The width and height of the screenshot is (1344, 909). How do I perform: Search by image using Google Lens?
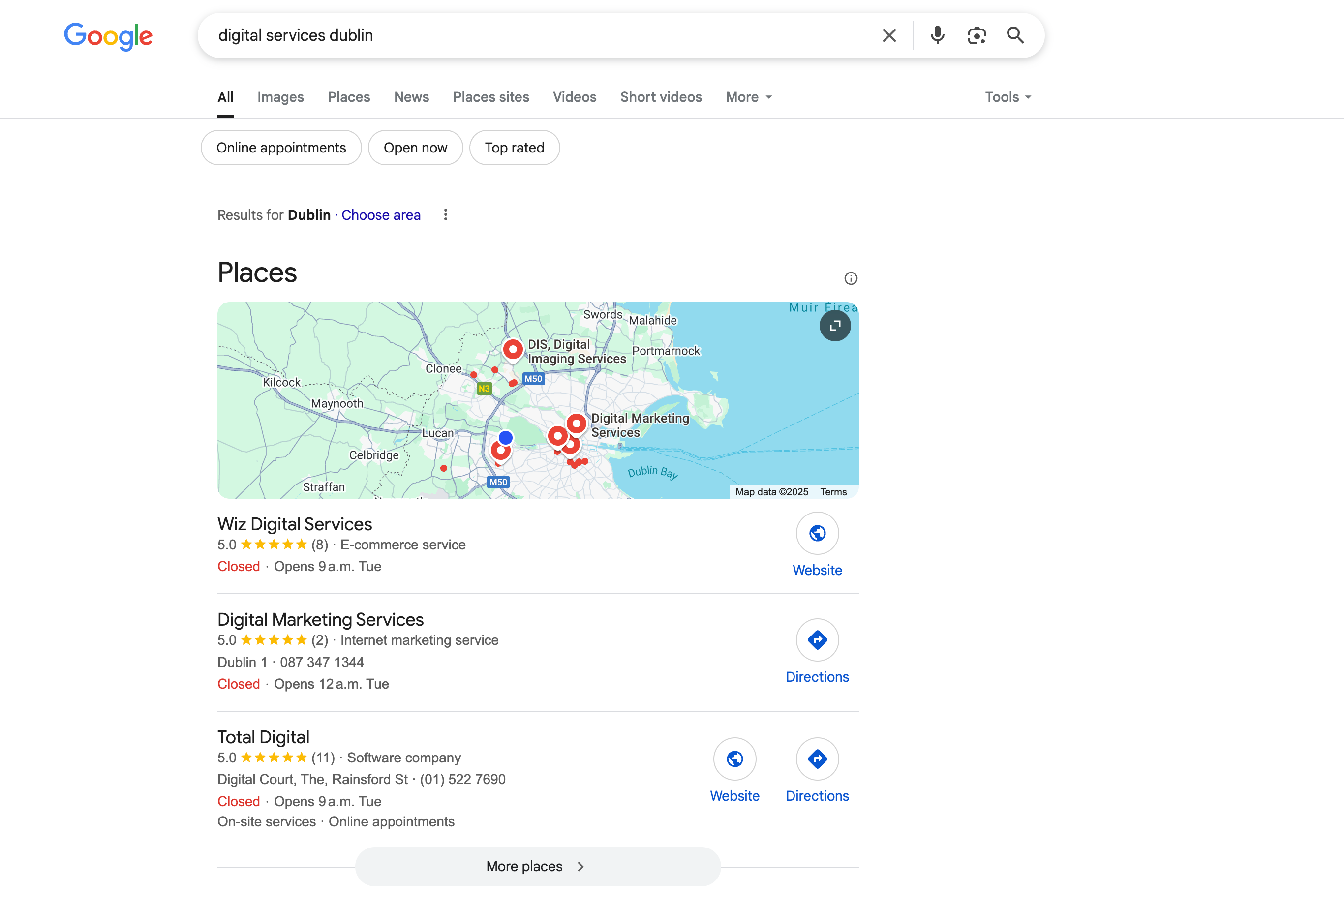977,35
